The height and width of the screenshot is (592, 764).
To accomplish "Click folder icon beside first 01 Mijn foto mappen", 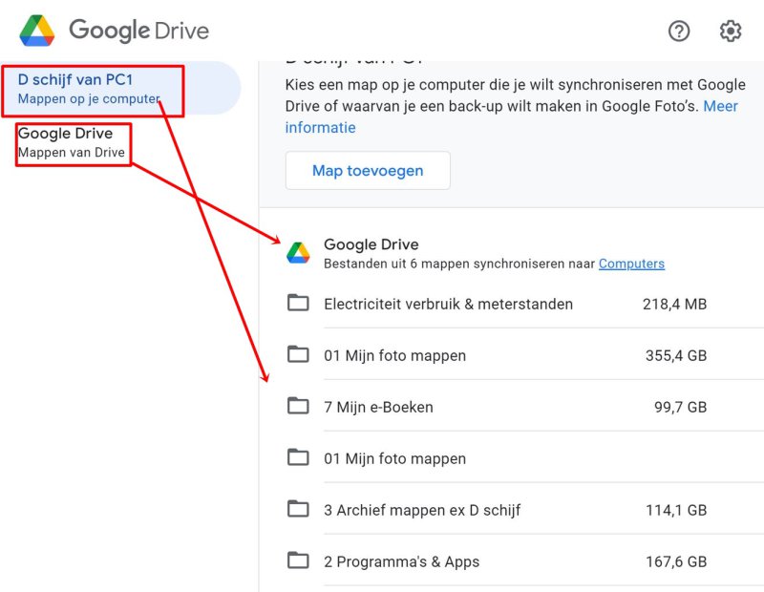I will tap(298, 354).
